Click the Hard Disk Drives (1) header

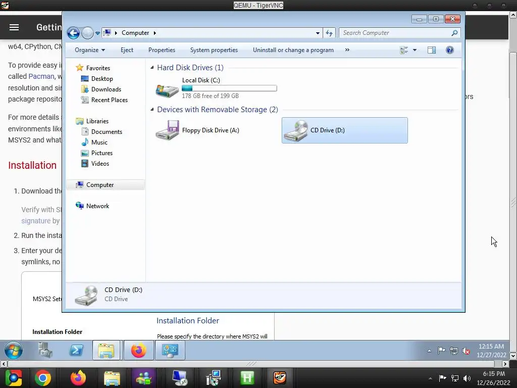coord(190,68)
